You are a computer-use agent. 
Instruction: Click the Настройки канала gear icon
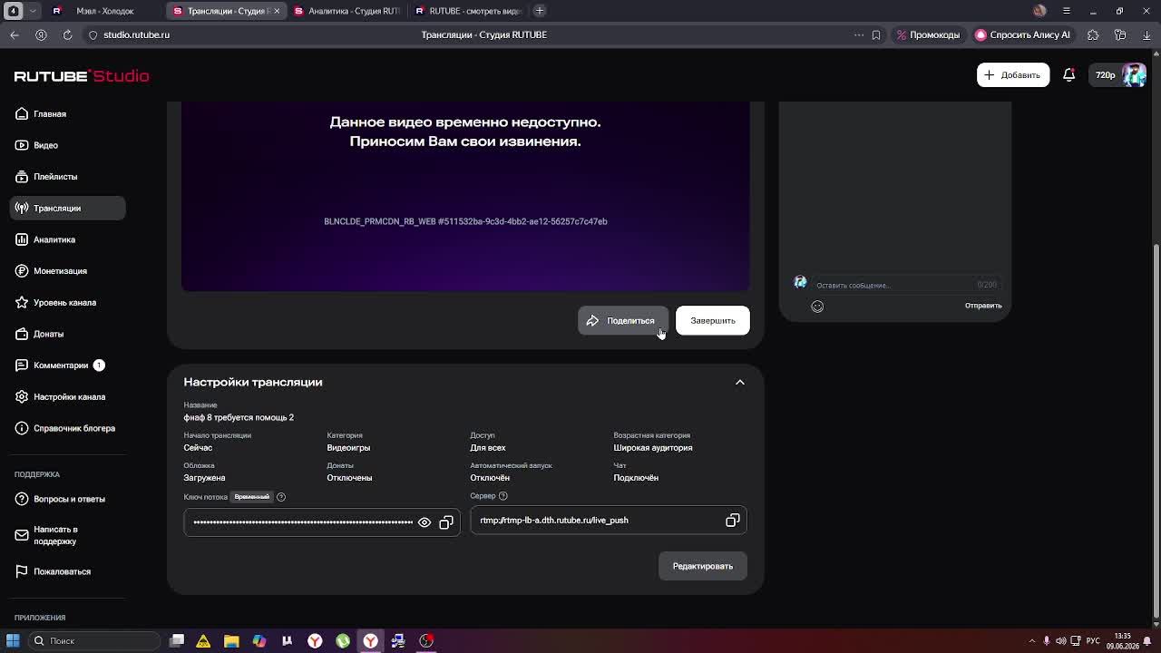click(22, 396)
